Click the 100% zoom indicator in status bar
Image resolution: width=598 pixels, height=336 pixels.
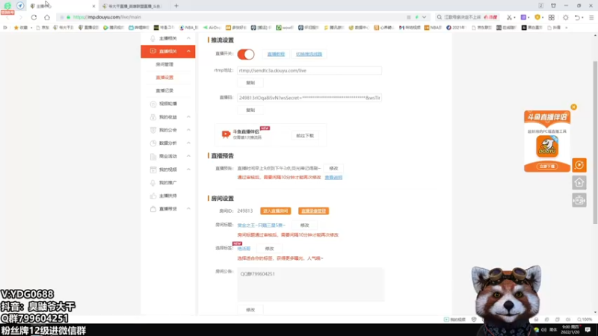click(x=585, y=320)
